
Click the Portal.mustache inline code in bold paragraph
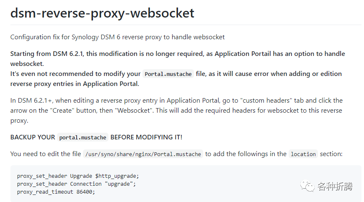click(168, 74)
